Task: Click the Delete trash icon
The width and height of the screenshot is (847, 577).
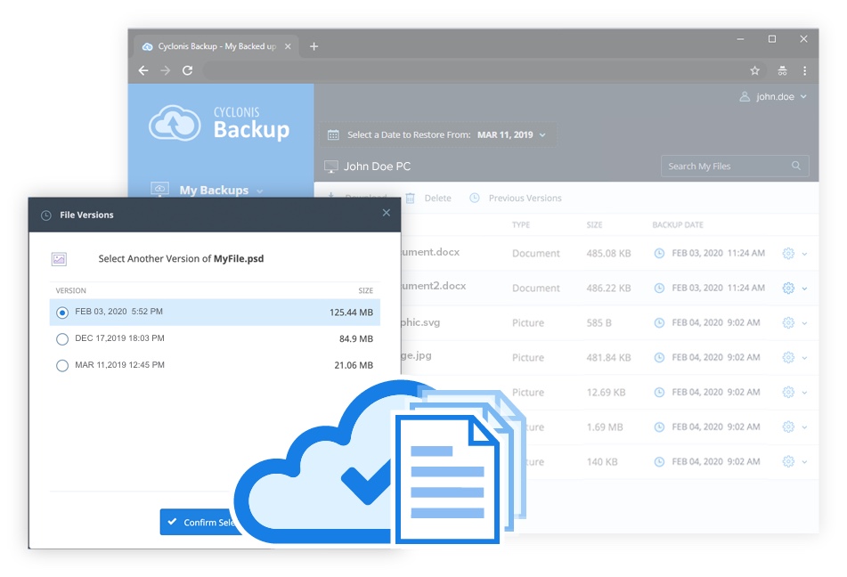Action: [x=411, y=199]
